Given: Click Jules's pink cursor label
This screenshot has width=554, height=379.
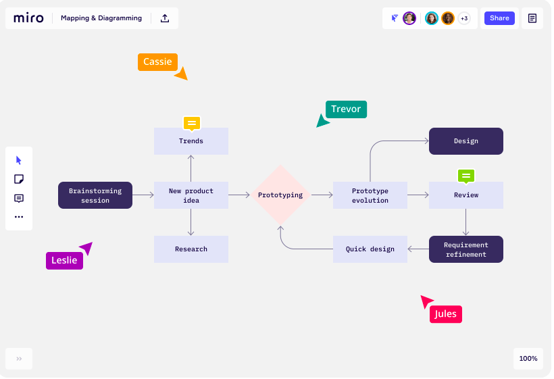Looking at the screenshot, I should [447, 315].
